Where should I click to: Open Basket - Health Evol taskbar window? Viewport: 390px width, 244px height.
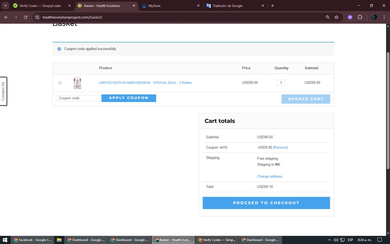point(173,240)
